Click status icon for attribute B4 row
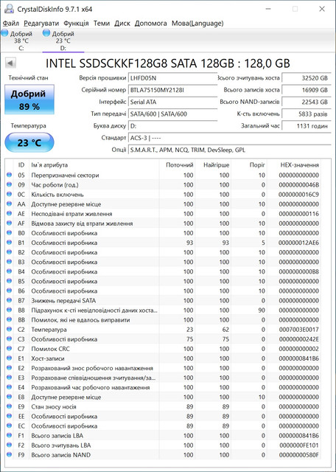 click(x=10, y=271)
